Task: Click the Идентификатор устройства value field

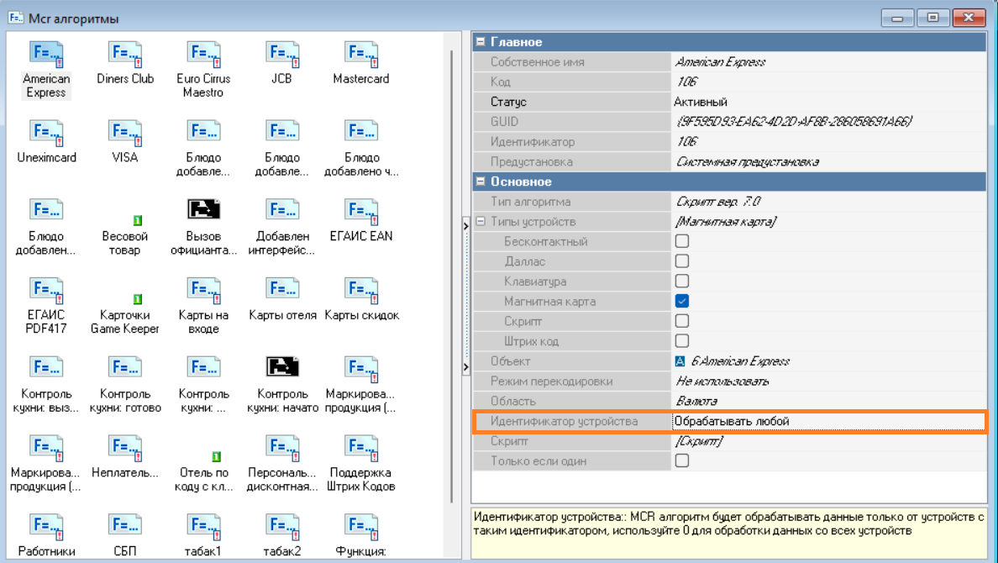Action: pyautogui.click(x=827, y=421)
